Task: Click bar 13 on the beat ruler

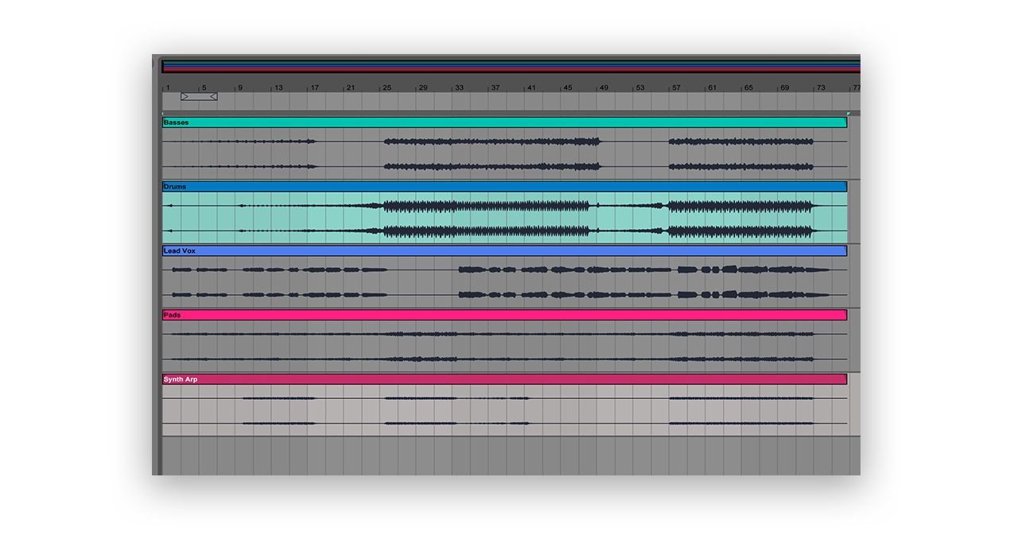Action: coord(278,87)
